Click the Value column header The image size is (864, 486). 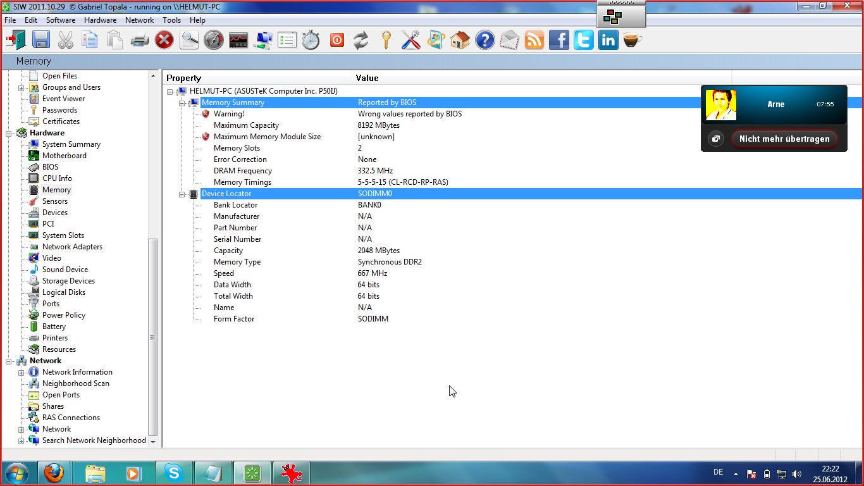pyautogui.click(x=542, y=78)
